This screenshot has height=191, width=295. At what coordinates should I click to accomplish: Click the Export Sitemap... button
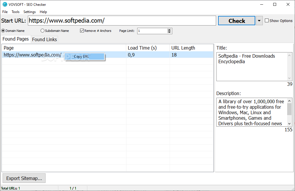tap(24, 178)
